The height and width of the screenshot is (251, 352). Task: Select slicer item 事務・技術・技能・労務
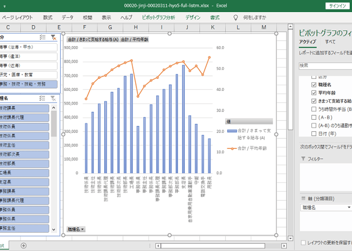click(x=28, y=84)
